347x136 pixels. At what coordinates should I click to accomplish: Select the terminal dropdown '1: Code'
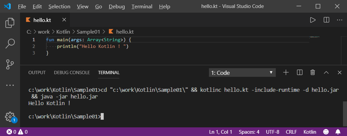(x=242, y=72)
